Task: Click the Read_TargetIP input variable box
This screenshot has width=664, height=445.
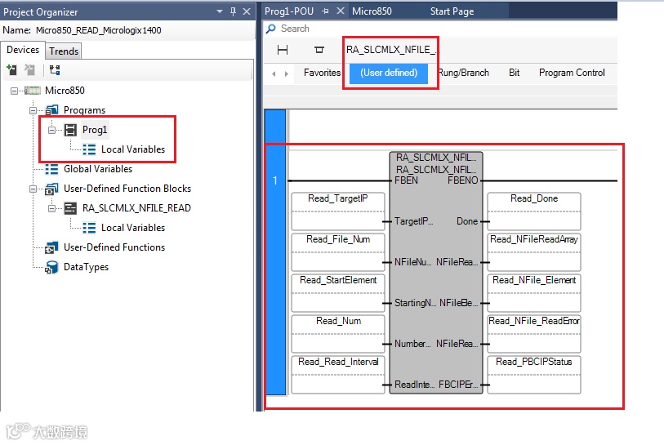Action: click(x=338, y=211)
